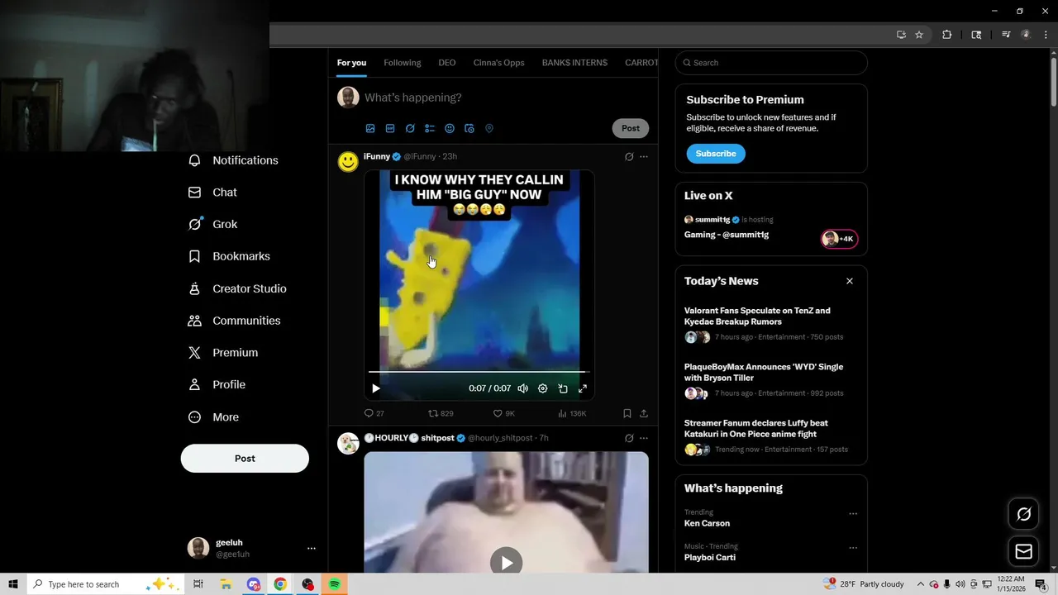This screenshot has height=595, width=1058.
Task: Show hidden system tray icons
Action: [922, 584]
